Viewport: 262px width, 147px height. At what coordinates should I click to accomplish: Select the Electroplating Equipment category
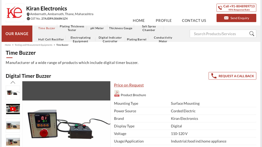80,39
